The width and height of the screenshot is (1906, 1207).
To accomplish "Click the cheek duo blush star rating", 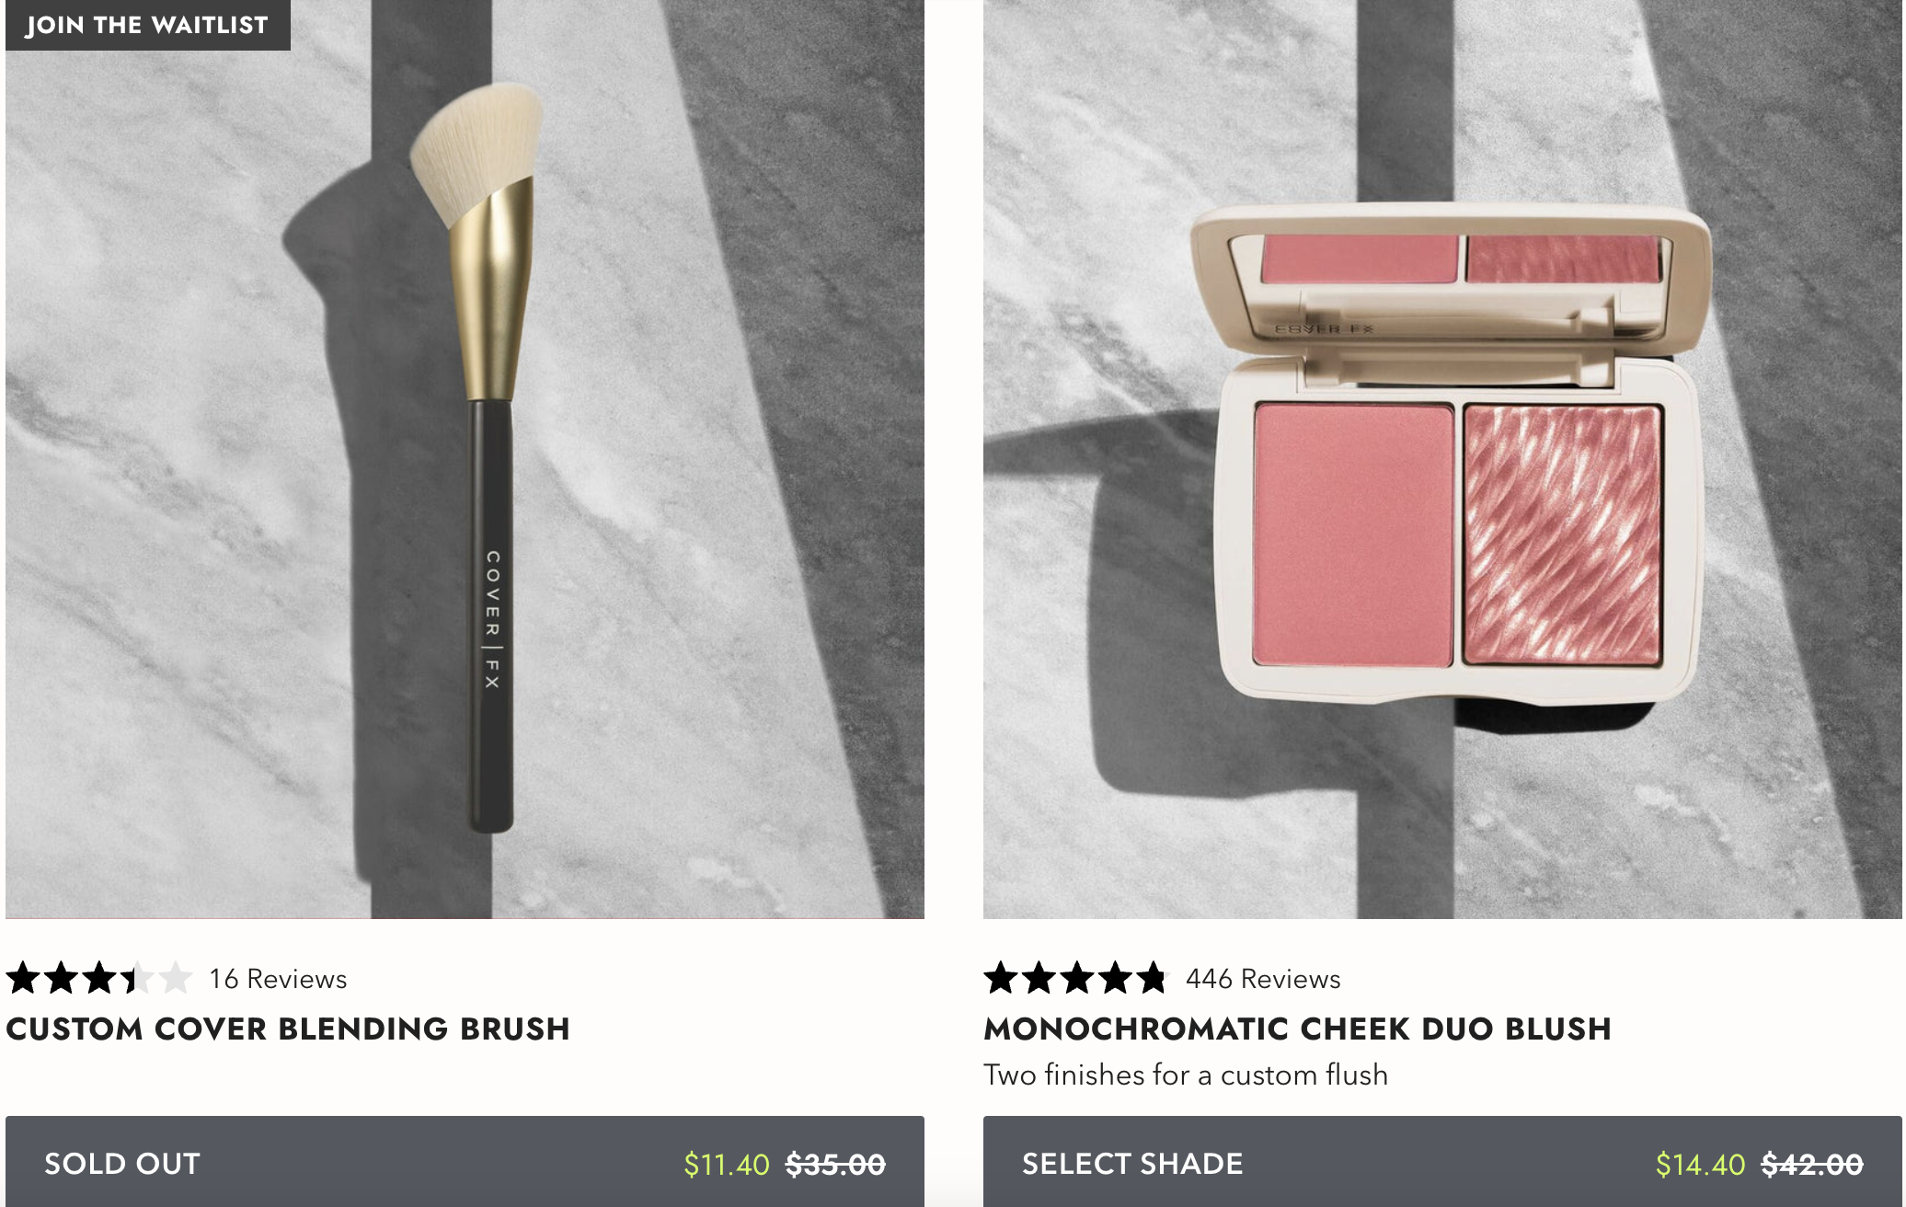I will click(x=1075, y=978).
